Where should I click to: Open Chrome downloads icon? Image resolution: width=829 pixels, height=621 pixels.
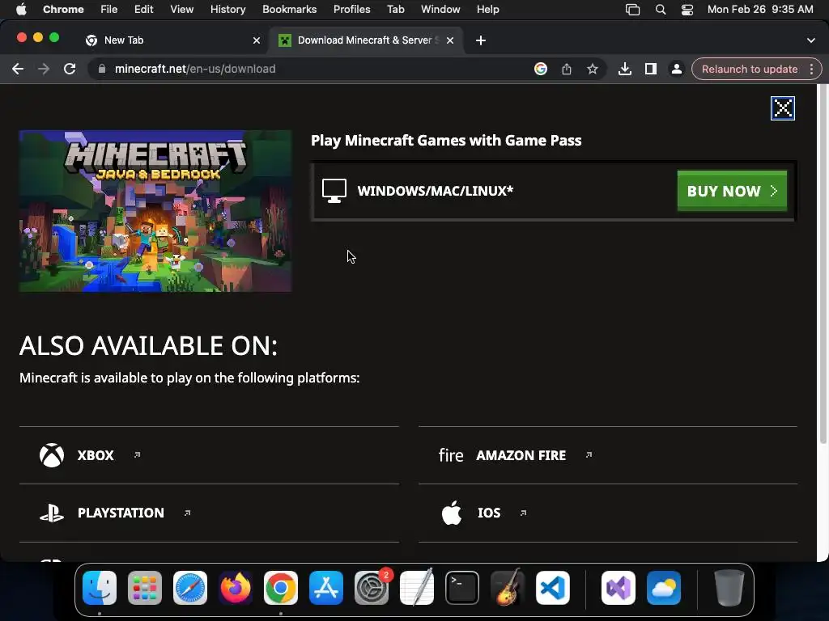(x=625, y=69)
